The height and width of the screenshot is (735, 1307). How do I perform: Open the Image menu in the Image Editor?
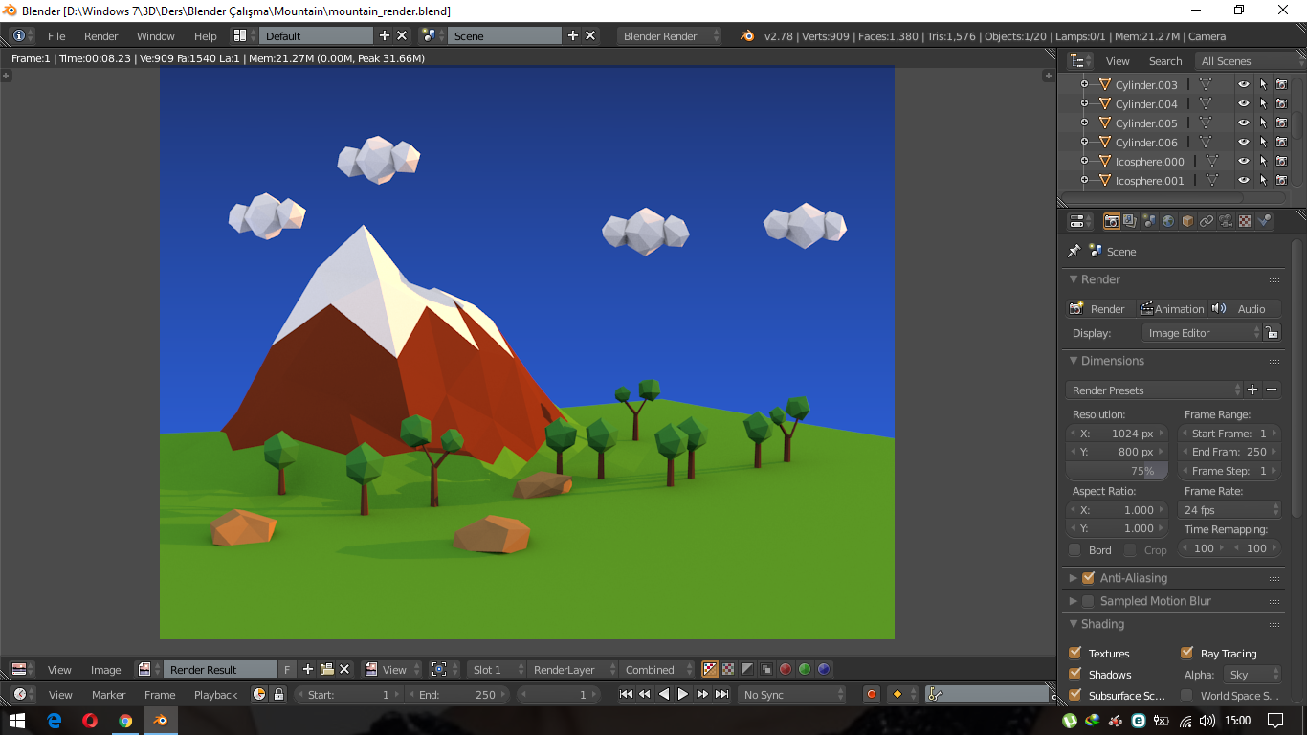click(x=105, y=669)
